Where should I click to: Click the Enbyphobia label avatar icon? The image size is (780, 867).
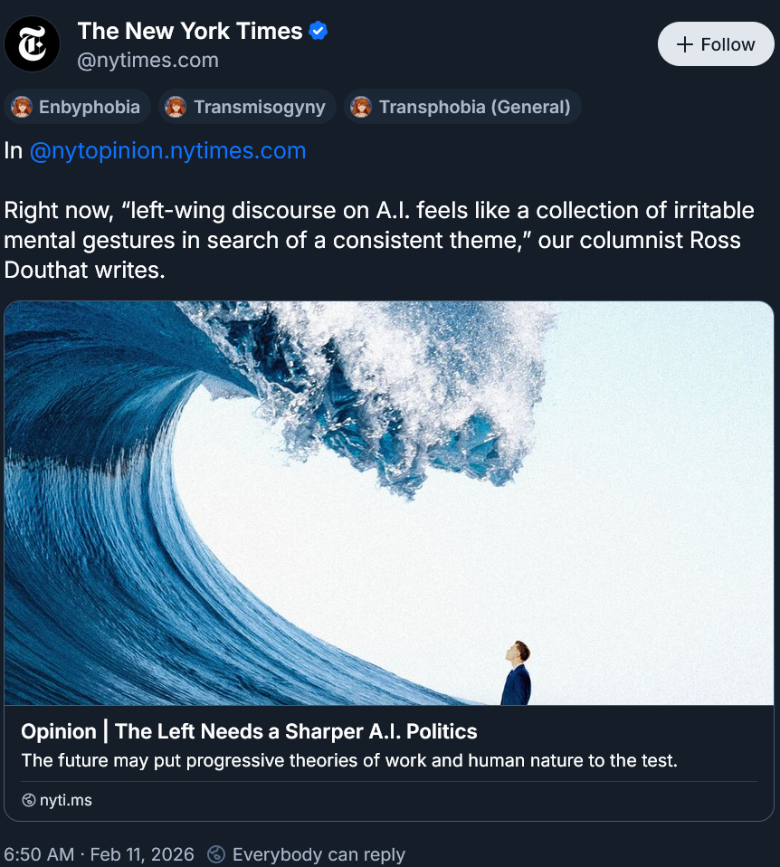22,107
